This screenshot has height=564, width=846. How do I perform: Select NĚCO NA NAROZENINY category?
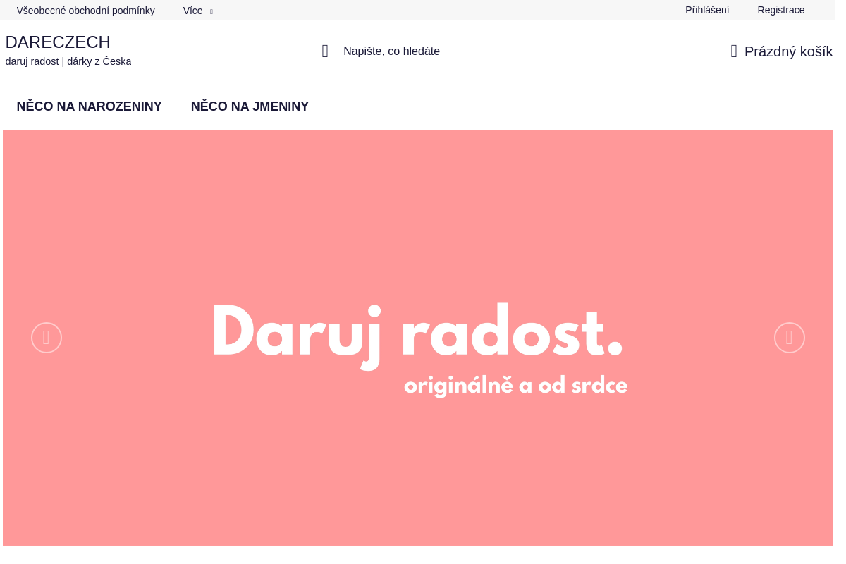89,106
